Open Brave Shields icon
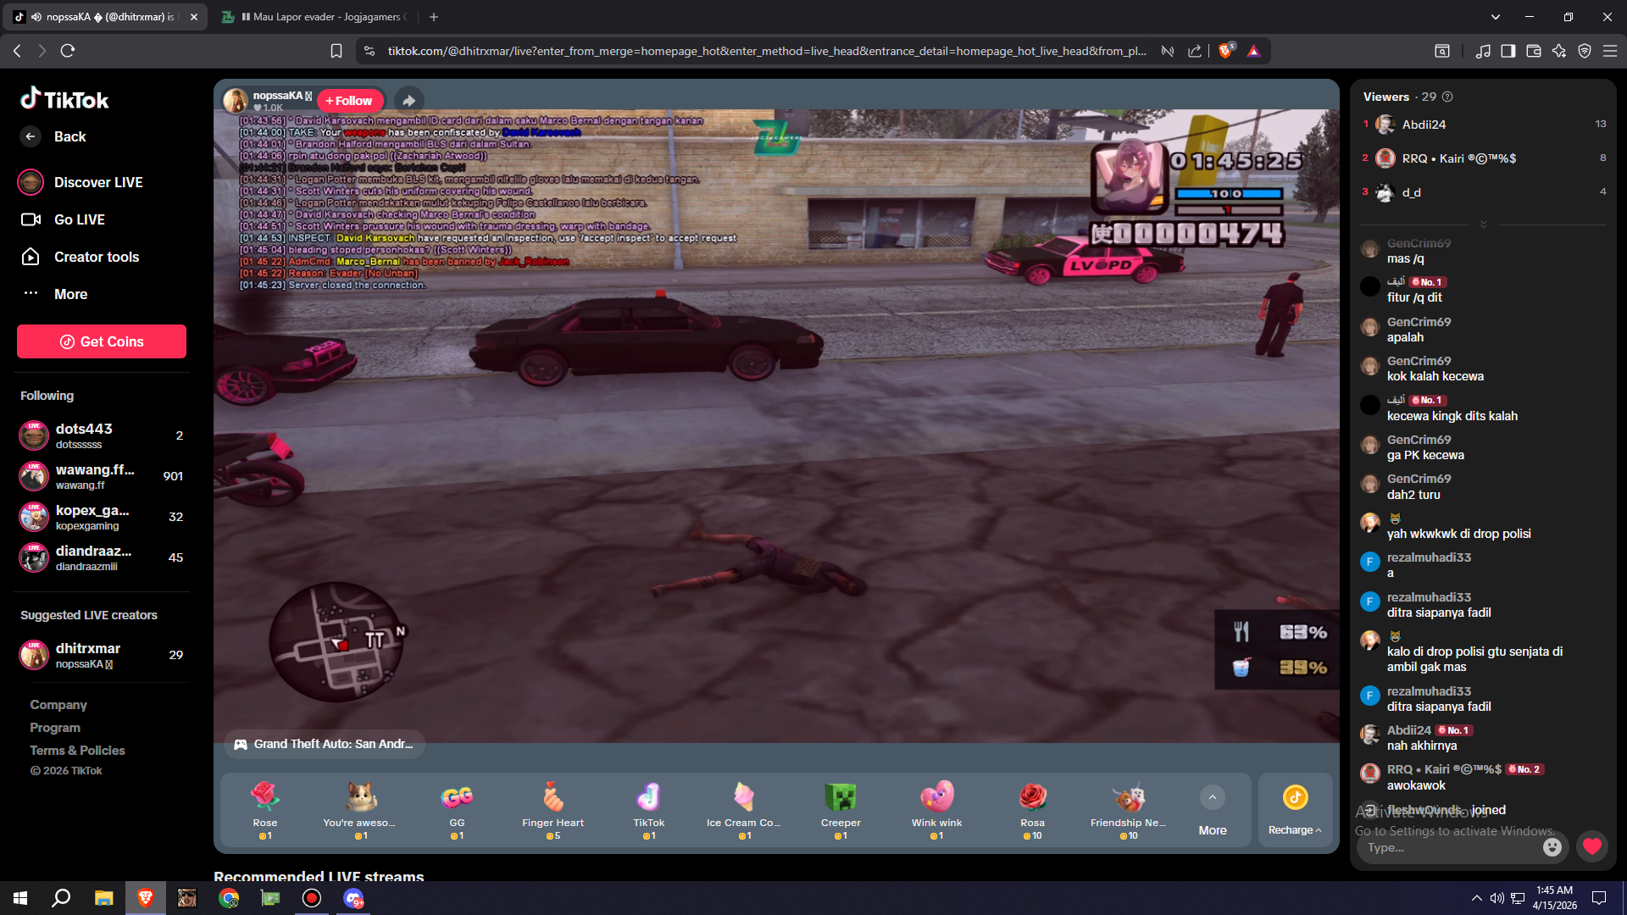The image size is (1627, 915). 1225,51
